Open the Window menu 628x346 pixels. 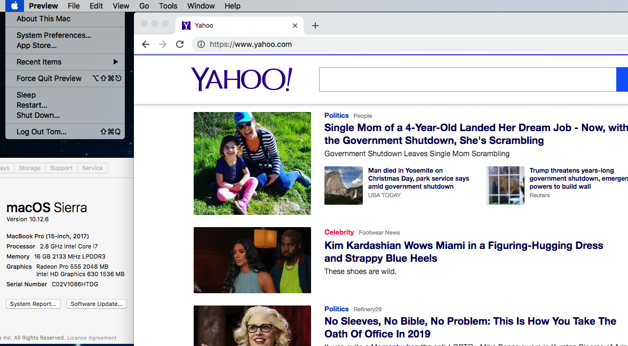(x=201, y=6)
